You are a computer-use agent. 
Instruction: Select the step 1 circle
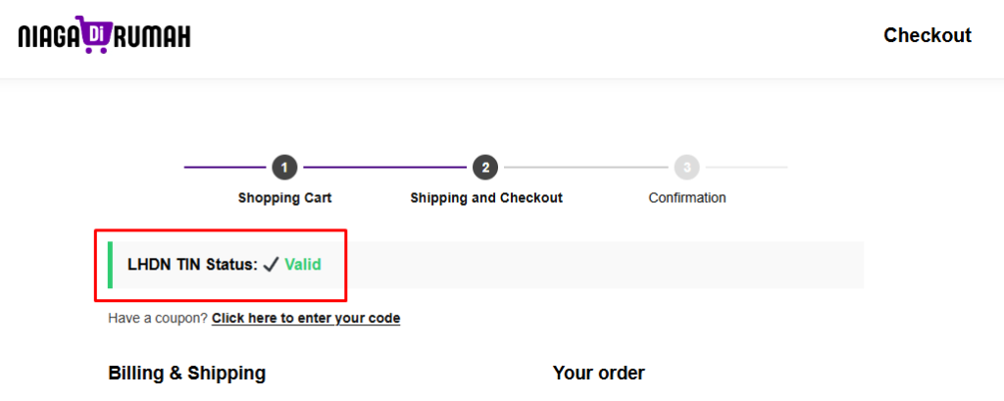point(284,168)
